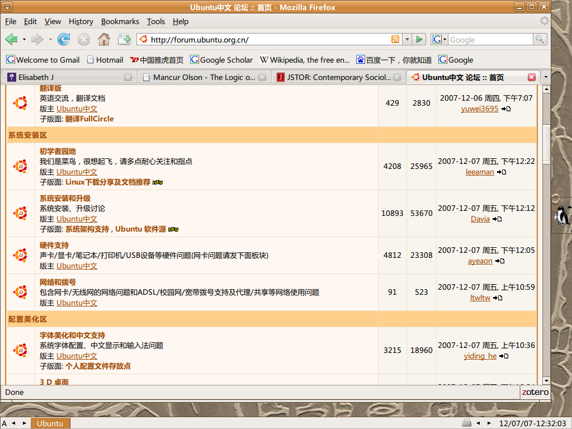This screenshot has width=572, height=429.
Task: Open the 个人配置文件存放点 subforum
Action: [98, 366]
